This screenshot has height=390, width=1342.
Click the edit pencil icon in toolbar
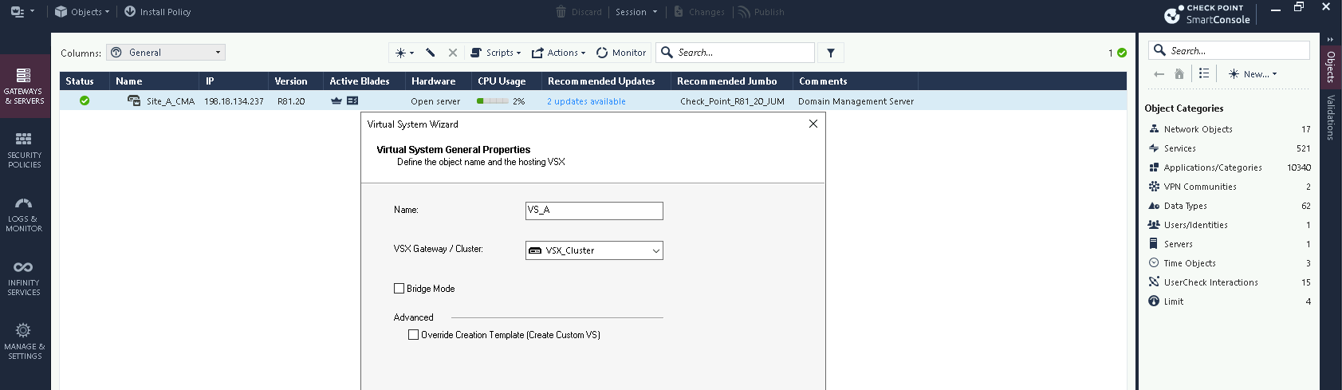tap(431, 53)
